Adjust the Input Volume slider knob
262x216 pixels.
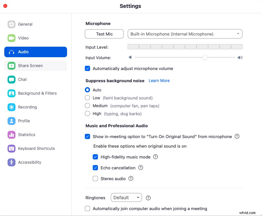click(205, 58)
